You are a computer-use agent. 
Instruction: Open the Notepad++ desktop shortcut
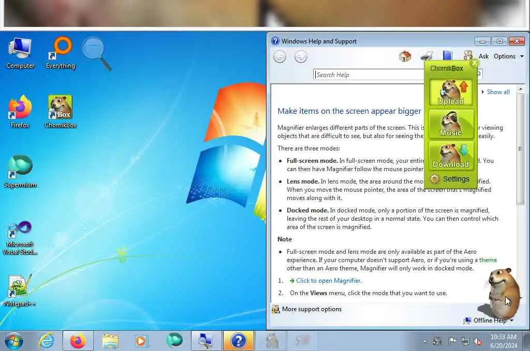click(20, 291)
